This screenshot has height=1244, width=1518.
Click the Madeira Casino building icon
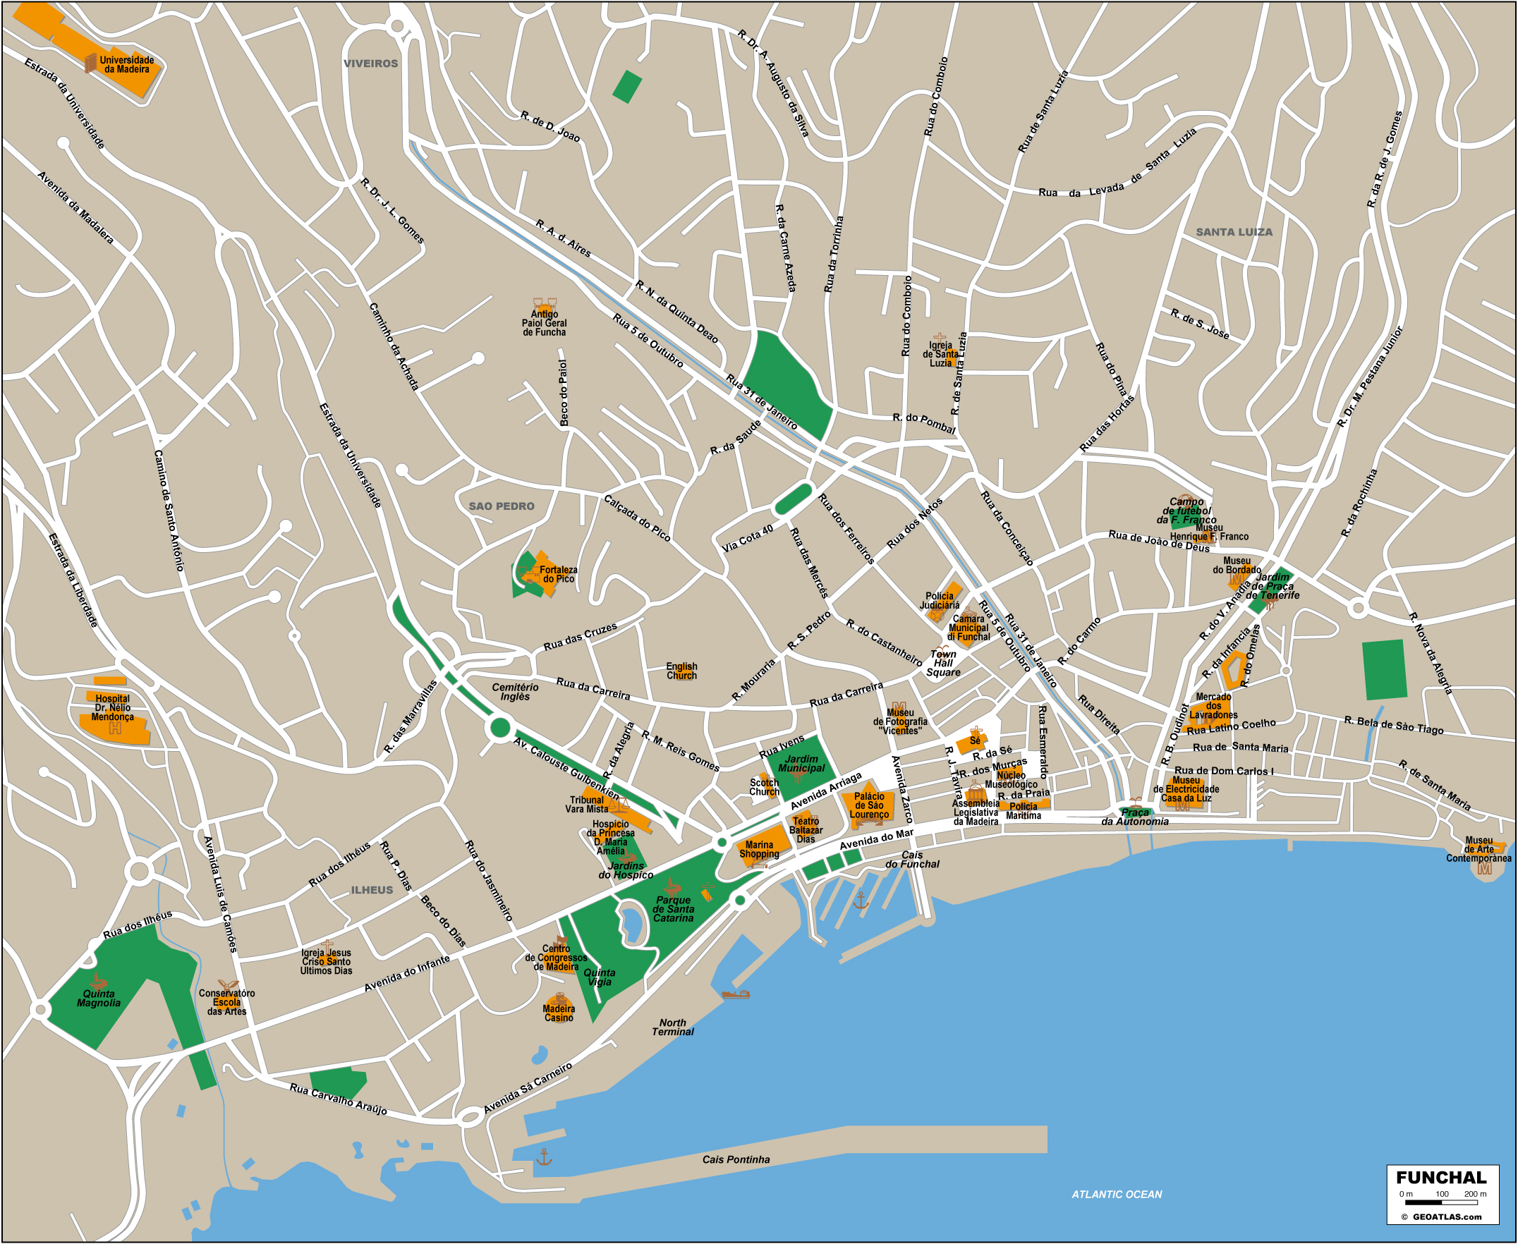click(x=560, y=998)
